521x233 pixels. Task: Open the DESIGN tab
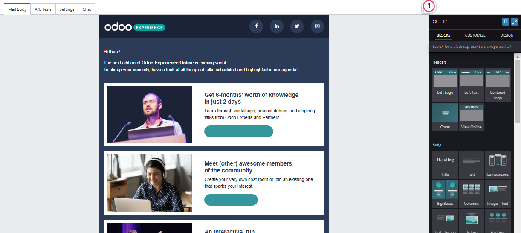tap(507, 35)
